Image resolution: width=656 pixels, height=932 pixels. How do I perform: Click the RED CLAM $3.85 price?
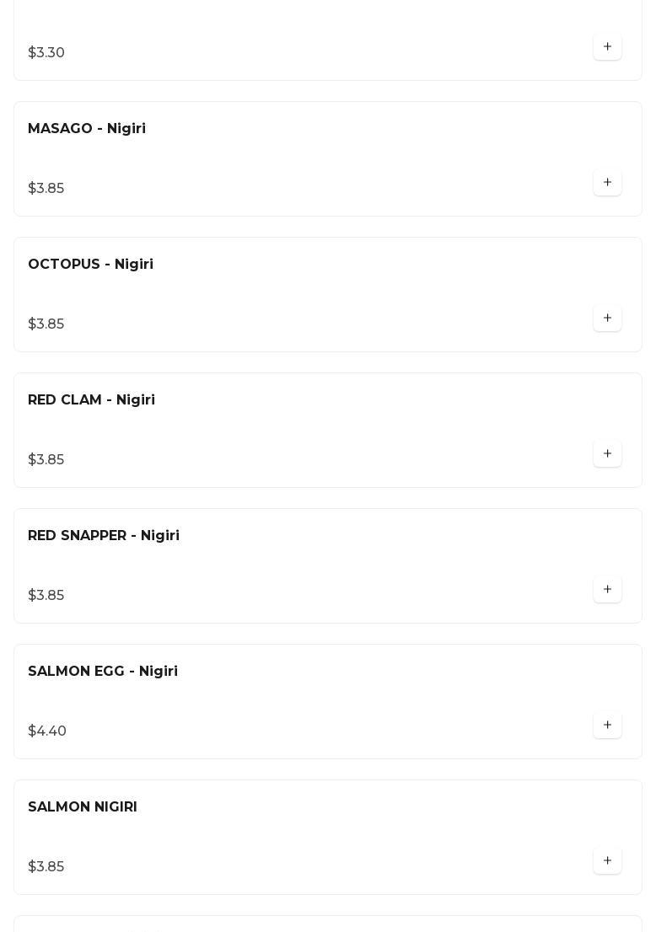[x=46, y=460]
